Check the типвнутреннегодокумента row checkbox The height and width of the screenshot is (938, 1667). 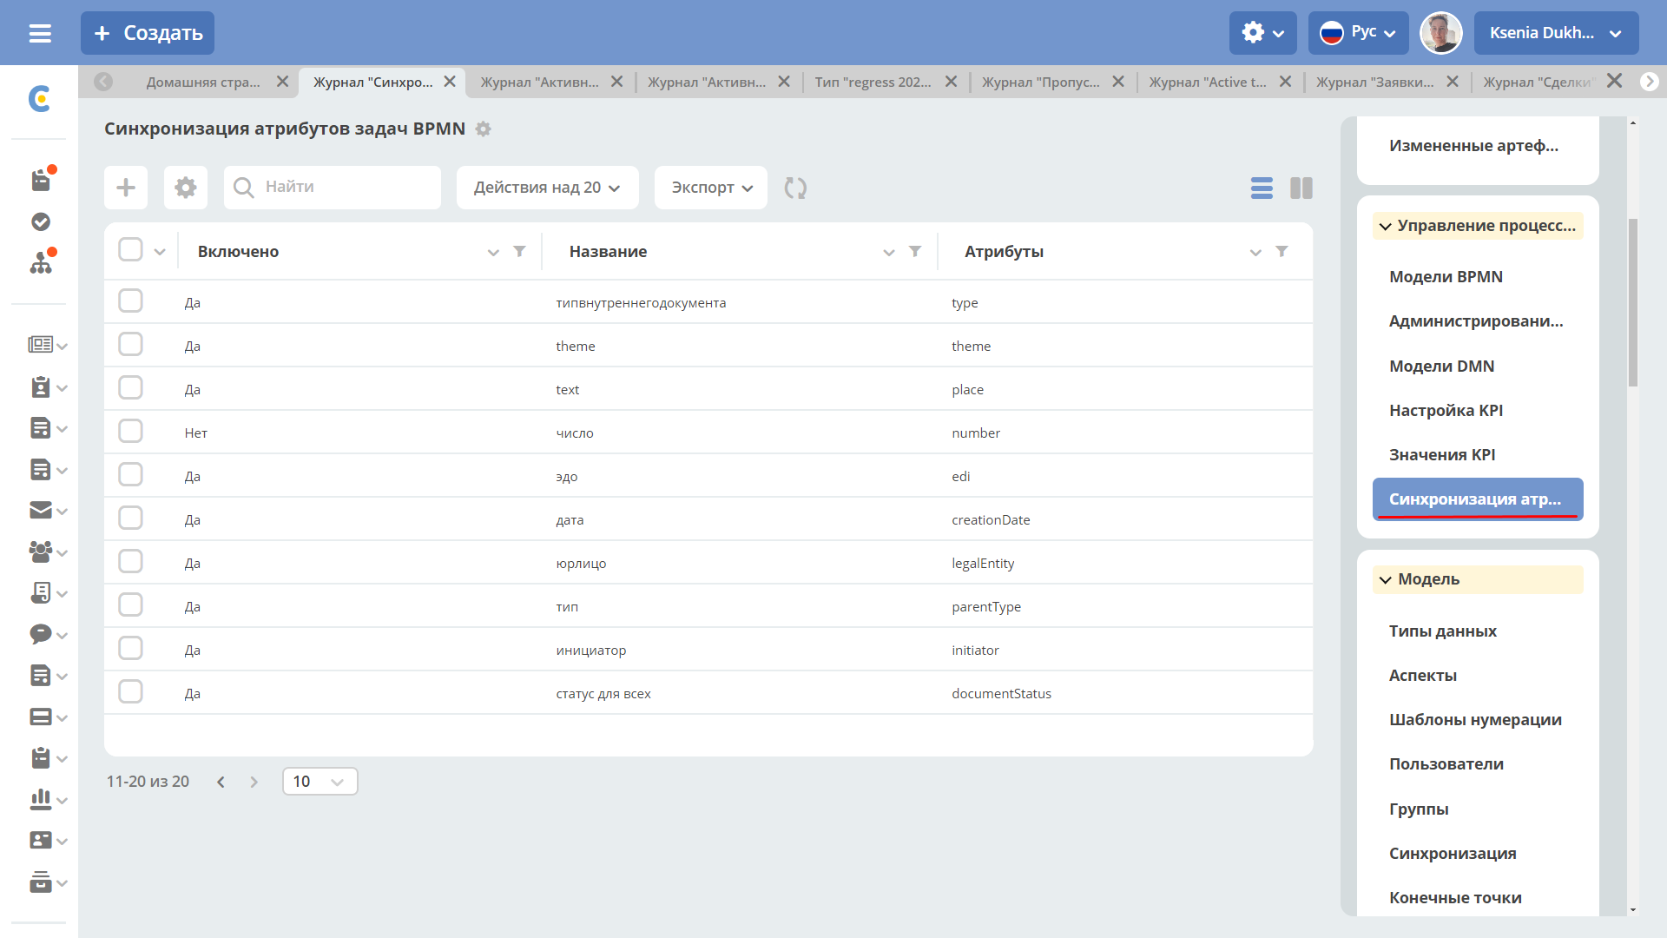(x=130, y=301)
